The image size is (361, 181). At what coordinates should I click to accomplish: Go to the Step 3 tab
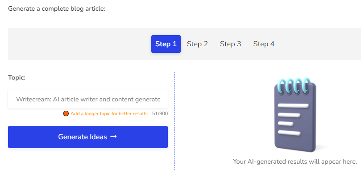point(230,44)
